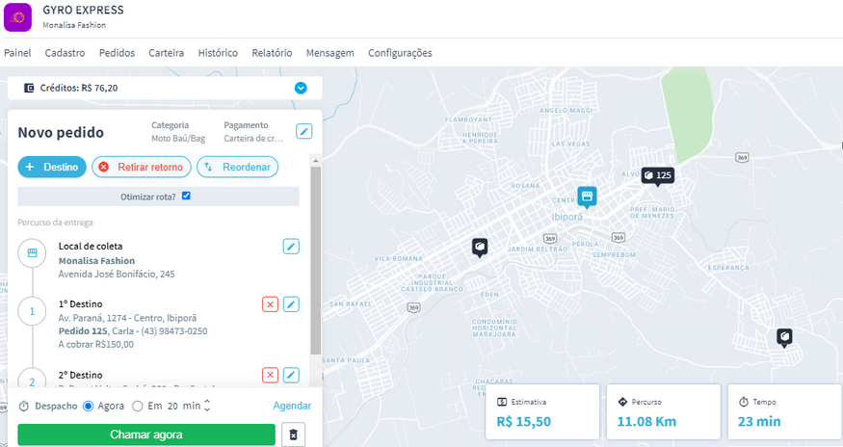Remove the 1º Destino with red X
The height and width of the screenshot is (447, 843).
coord(270,304)
